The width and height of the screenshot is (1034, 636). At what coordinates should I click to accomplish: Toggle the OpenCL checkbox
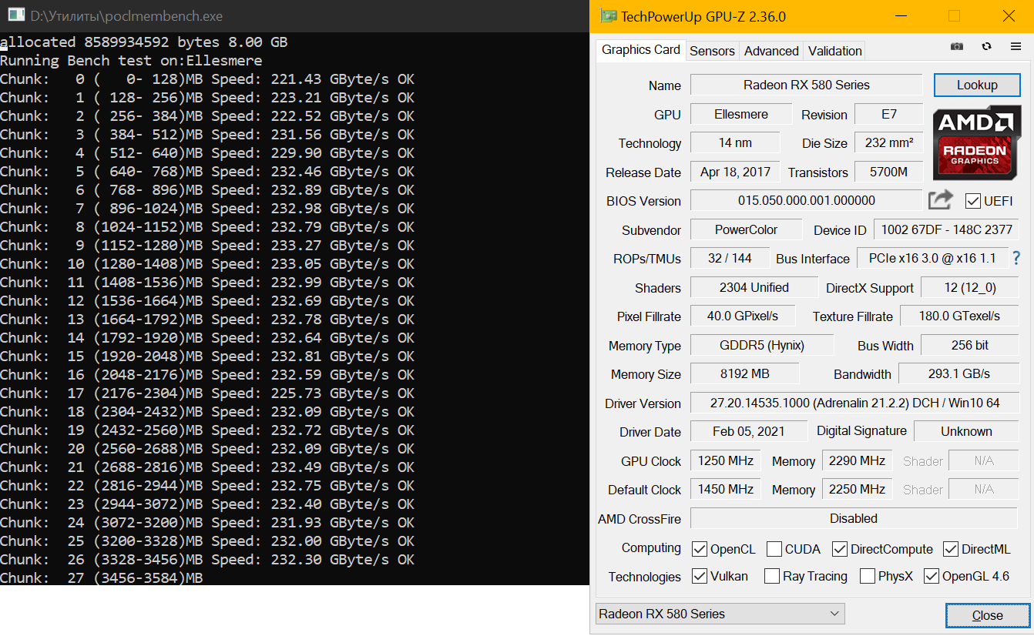700,549
